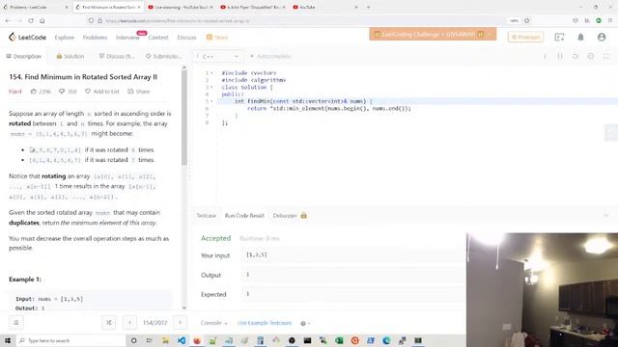Click the LeetCode logo
618x347 pixels.
point(27,37)
